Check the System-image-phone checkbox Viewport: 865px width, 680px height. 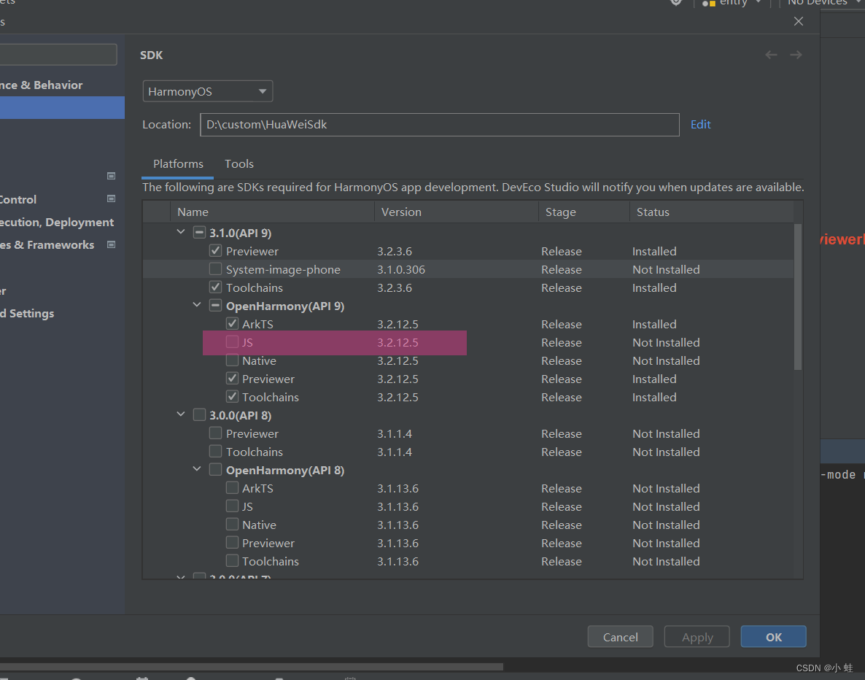tap(216, 268)
